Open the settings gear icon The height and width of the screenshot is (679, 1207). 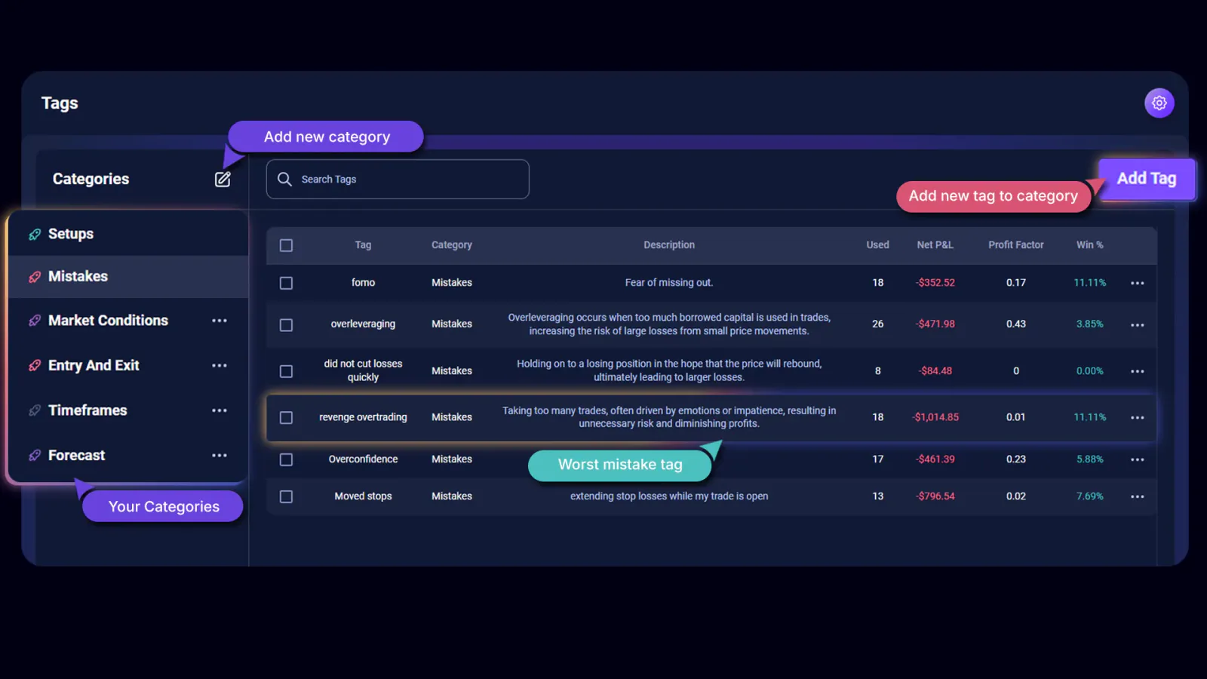tap(1159, 103)
